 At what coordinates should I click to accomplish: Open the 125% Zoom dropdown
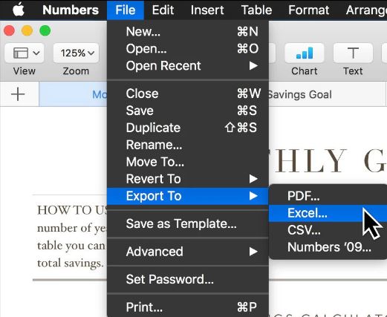pos(76,53)
